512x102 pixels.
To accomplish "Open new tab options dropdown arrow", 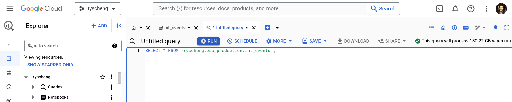I will [277, 28].
